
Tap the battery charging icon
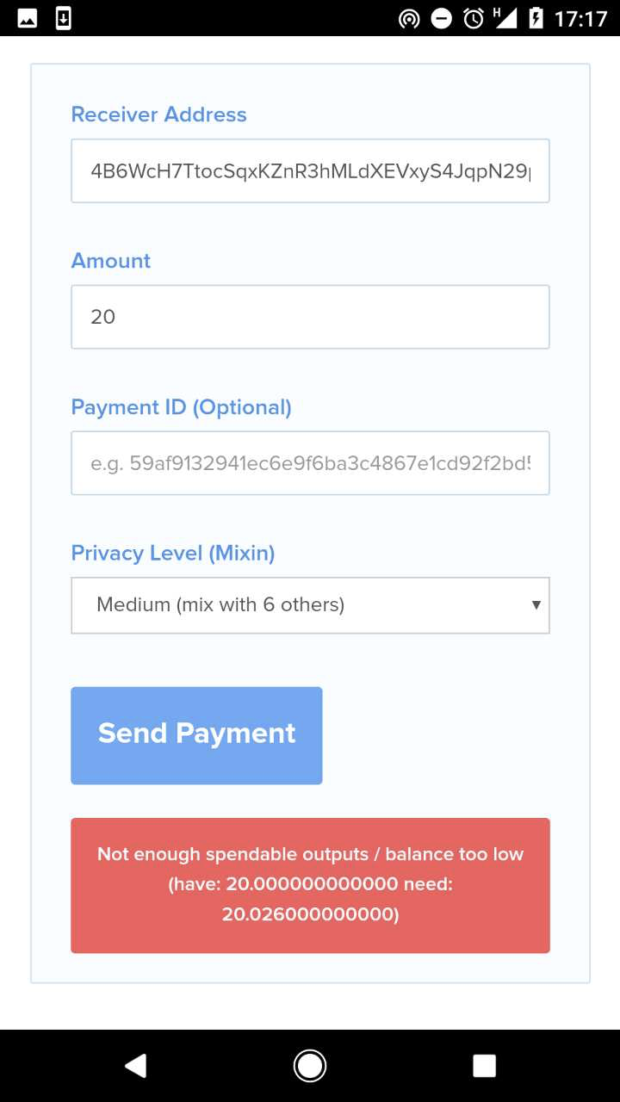[536, 18]
